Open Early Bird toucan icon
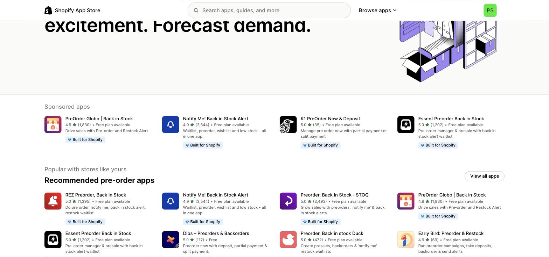This screenshot has width=549, height=257. point(406,240)
